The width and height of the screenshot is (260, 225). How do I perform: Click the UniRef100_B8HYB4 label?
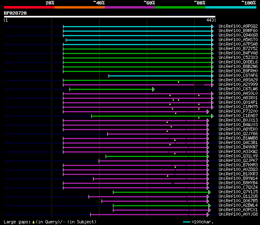[x=238, y=183]
